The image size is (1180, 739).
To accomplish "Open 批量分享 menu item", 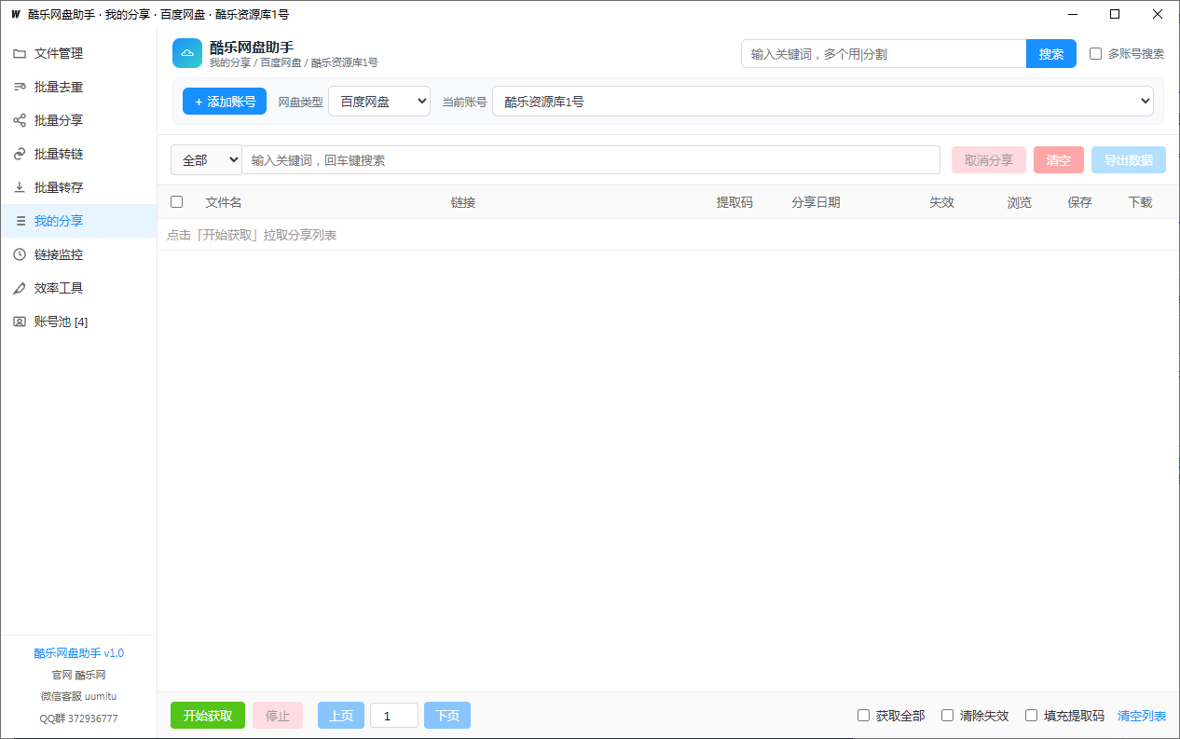I will tap(78, 121).
